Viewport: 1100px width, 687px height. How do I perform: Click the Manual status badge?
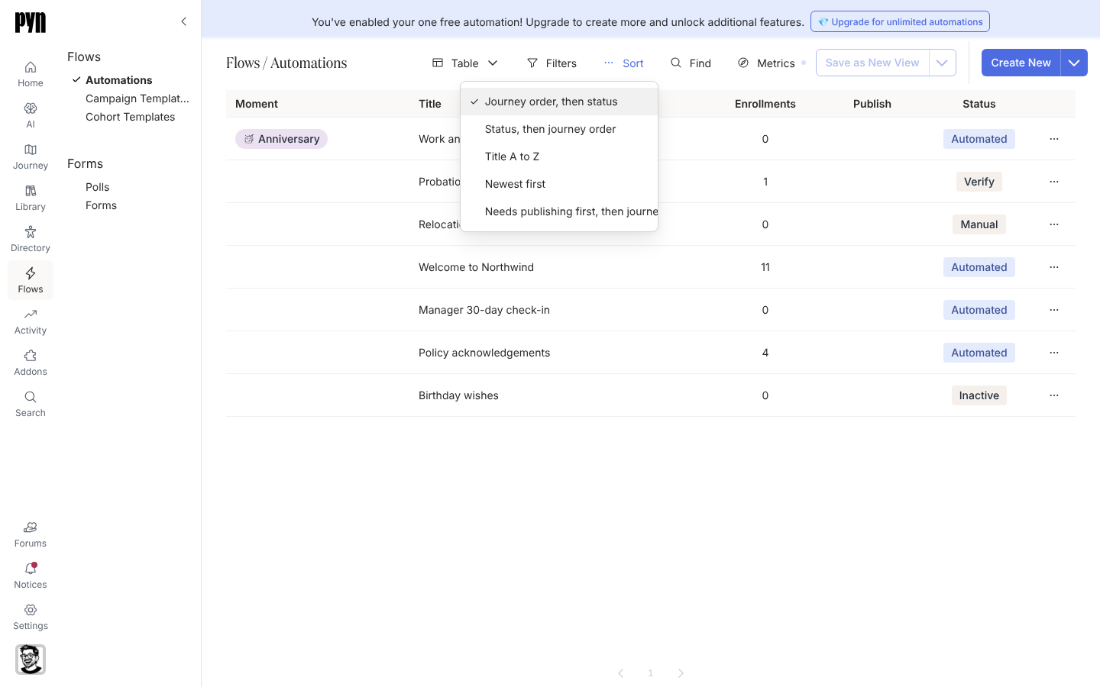979,224
